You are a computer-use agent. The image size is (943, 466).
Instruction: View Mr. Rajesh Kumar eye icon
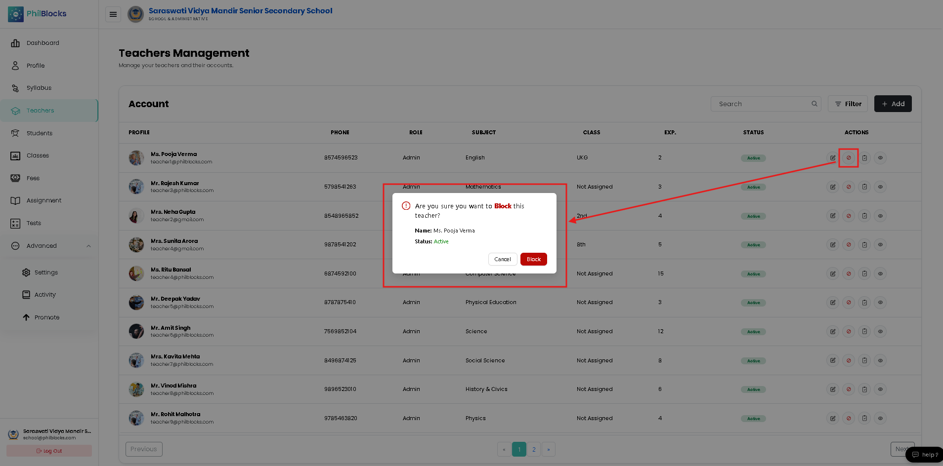tap(880, 187)
